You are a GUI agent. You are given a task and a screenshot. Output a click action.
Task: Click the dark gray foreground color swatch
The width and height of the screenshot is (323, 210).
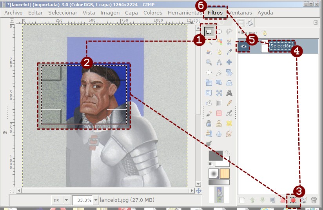tap(215, 156)
